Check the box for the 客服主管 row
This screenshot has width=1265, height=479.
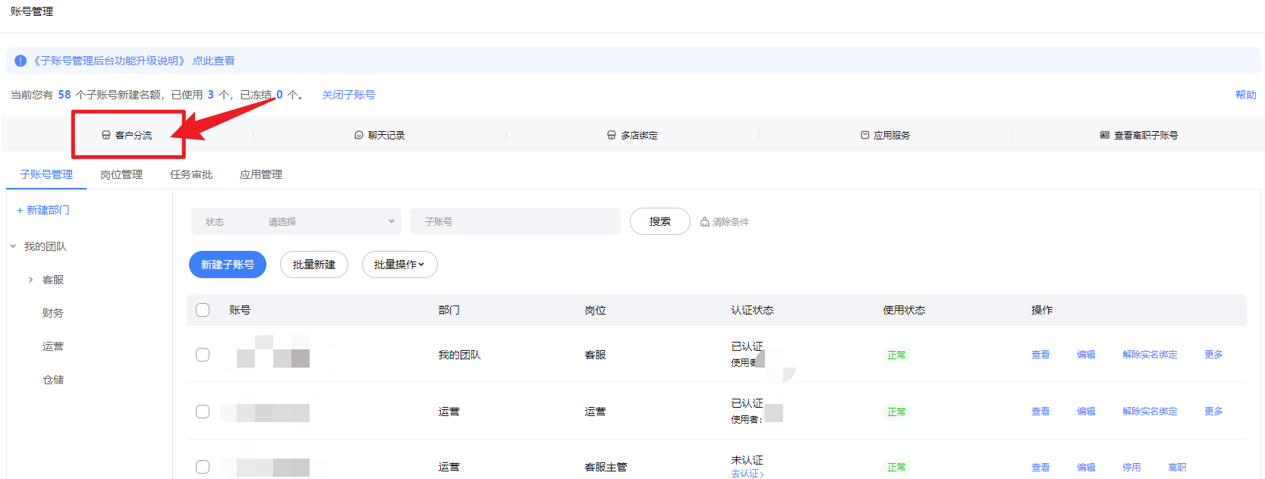pyautogui.click(x=203, y=467)
